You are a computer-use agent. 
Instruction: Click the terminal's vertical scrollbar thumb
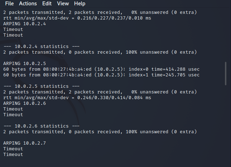tap(225, 74)
